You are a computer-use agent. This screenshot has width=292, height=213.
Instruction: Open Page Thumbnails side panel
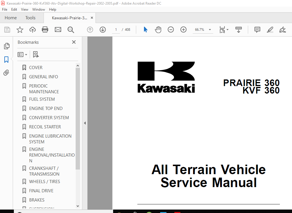pos(7,46)
